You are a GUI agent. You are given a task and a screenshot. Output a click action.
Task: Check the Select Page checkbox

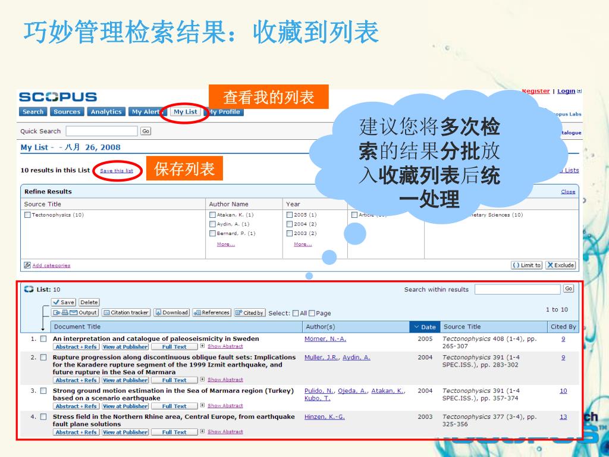[312, 313]
